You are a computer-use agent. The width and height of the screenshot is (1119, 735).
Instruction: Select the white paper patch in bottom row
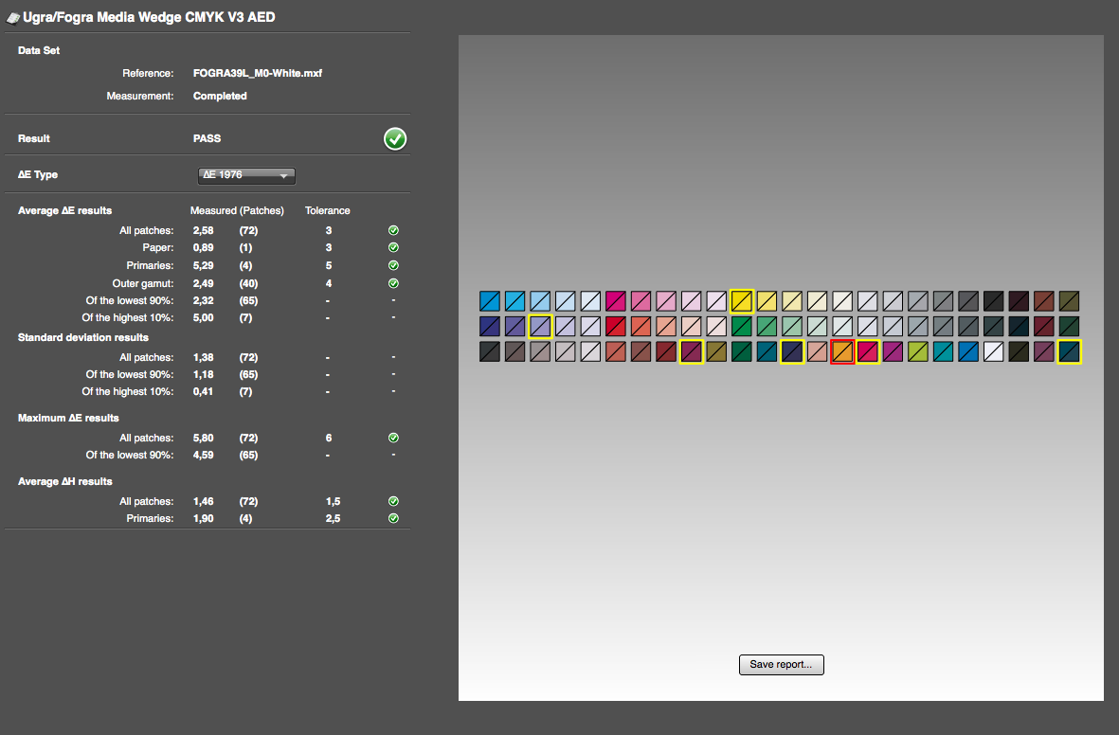(x=993, y=351)
